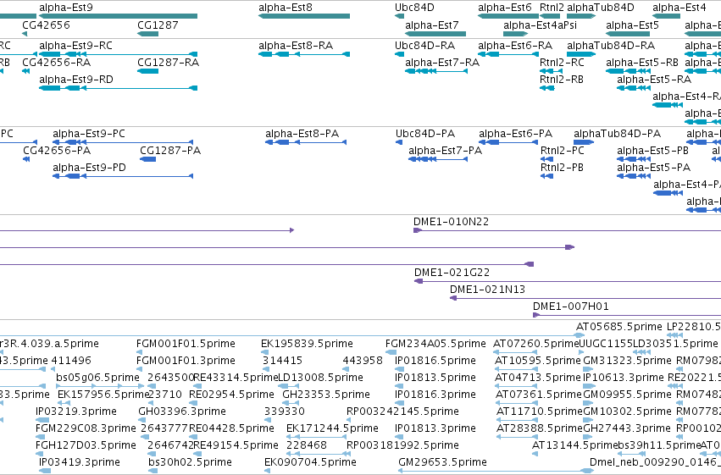Screen dimensions: 721x475
Task: Select the CG1287 gene label
Action: 158,25
